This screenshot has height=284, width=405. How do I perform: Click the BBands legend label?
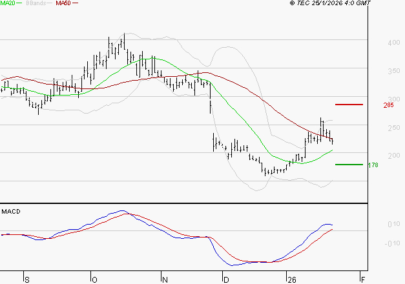pos(36,3)
